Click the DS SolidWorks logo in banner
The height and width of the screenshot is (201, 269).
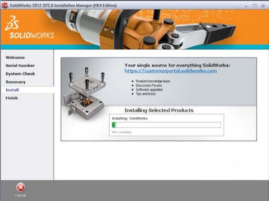30,27
